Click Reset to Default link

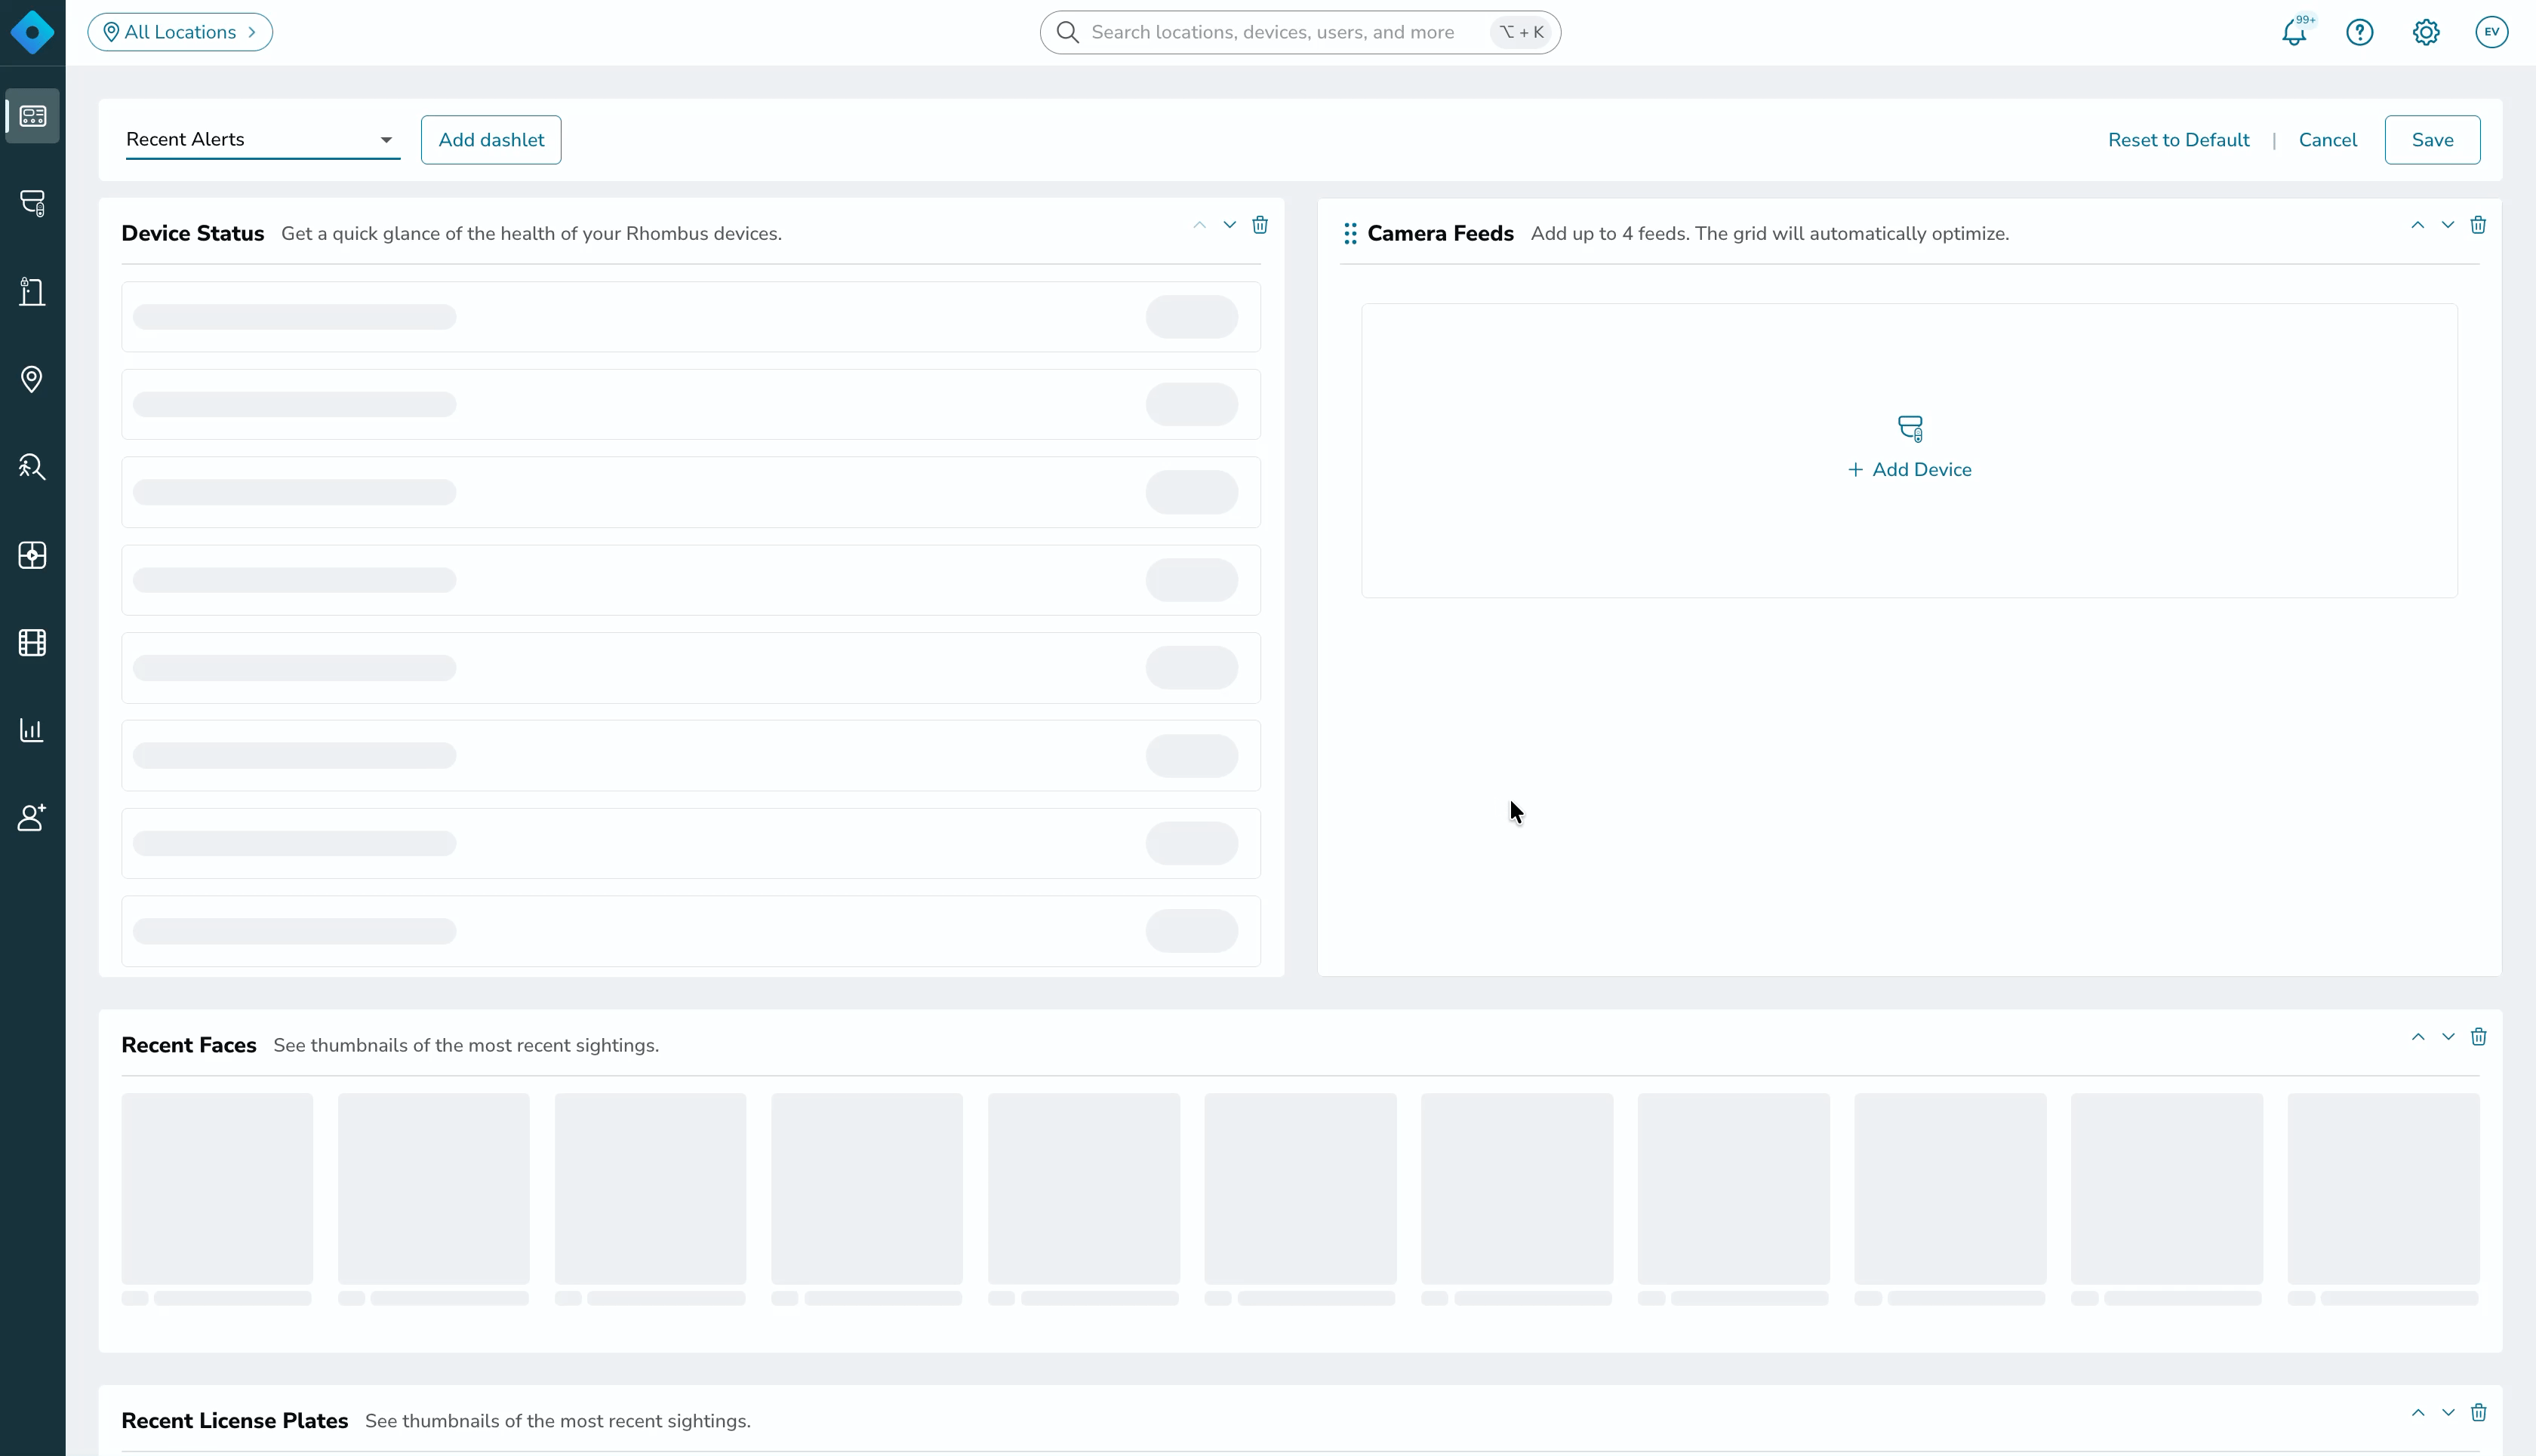pyautogui.click(x=2179, y=140)
